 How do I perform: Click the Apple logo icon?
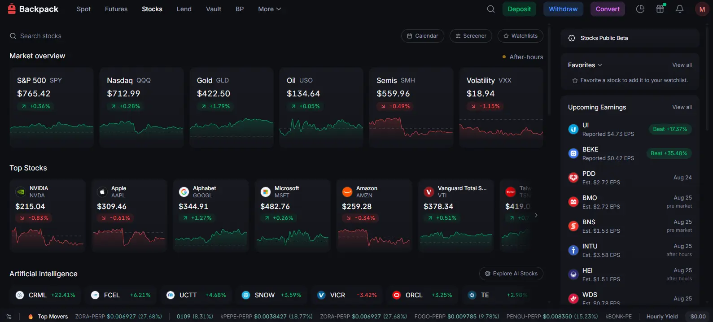[x=102, y=192]
